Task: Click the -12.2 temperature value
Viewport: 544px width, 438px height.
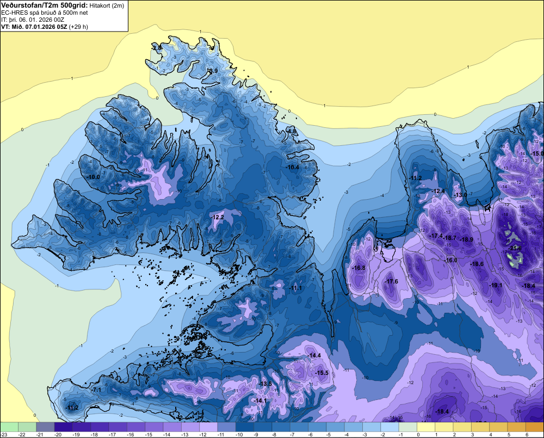Action: [218, 217]
